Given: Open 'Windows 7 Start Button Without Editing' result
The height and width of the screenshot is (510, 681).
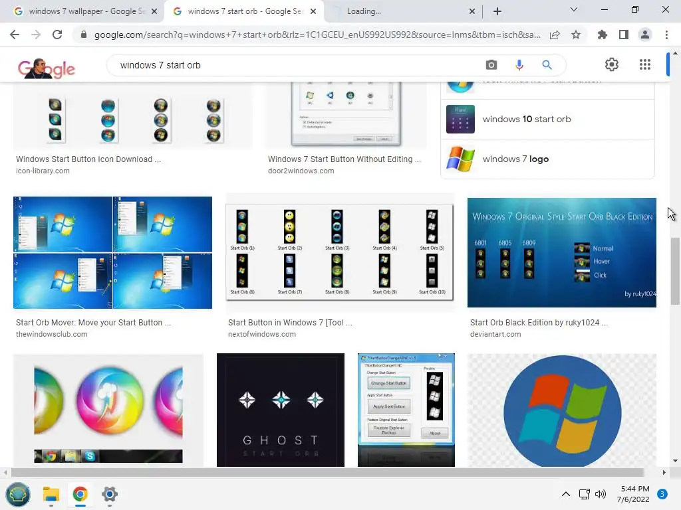Looking at the screenshot, I should (344, 159).
